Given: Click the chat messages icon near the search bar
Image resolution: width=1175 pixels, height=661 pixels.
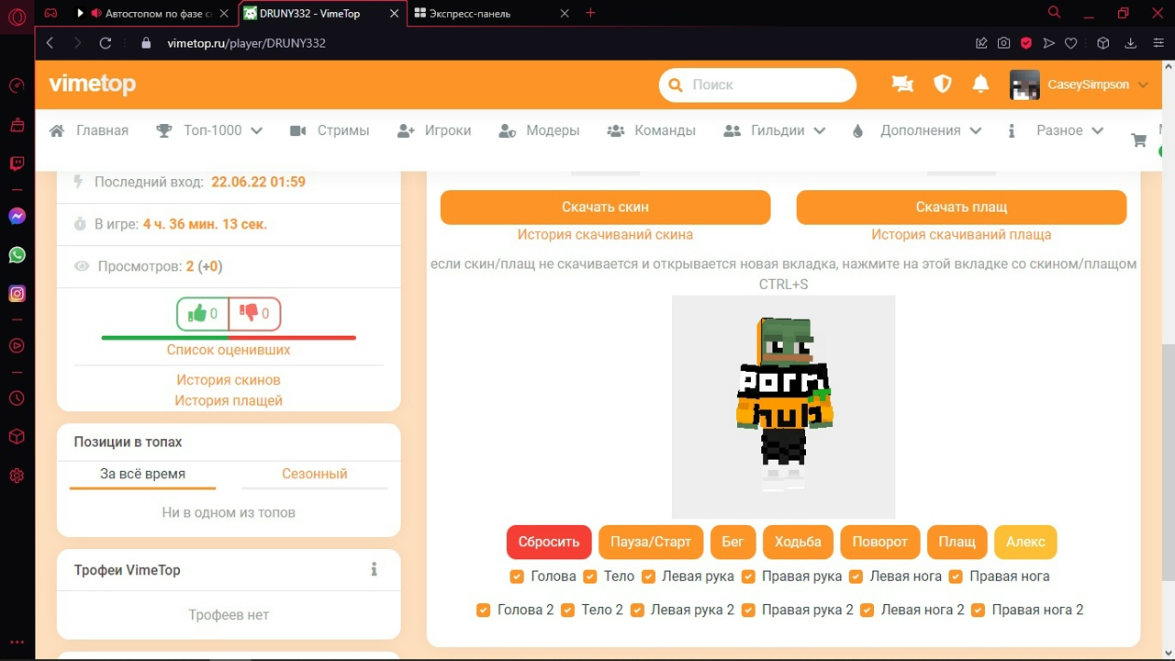Looking at the screenshot, I should coord(901,84).
